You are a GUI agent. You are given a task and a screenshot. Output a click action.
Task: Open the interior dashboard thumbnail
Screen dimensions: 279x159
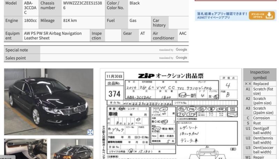25,149
